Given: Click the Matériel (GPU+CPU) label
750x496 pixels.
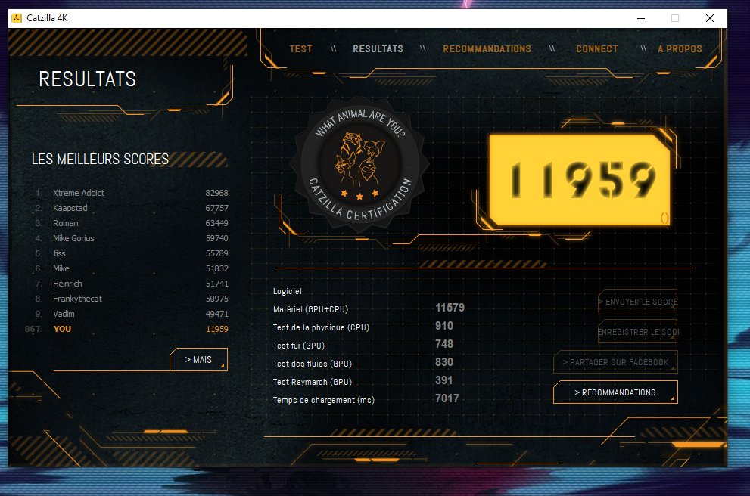Looking at the screenshot, I should [310, 309].
